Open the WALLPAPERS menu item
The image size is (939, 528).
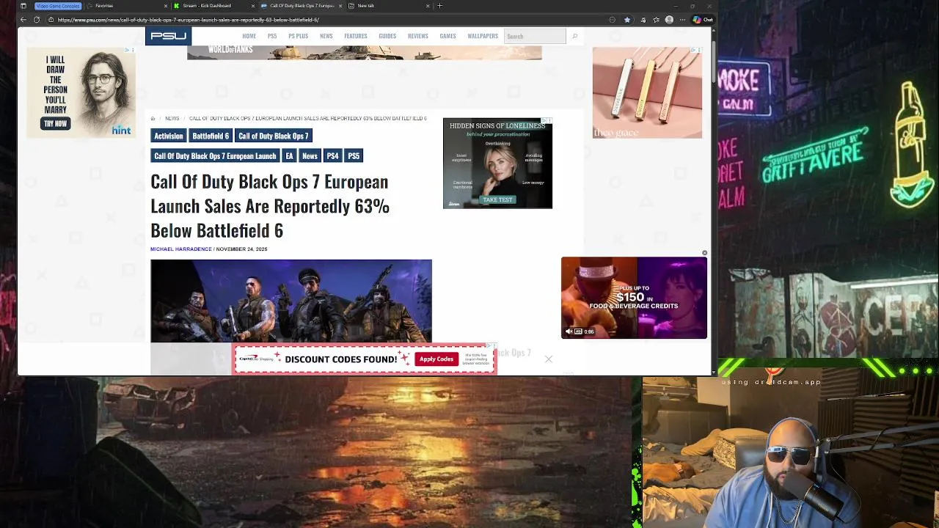[483, 36]
